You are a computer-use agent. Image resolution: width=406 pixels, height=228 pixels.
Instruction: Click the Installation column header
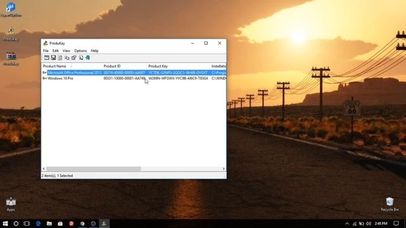pyautogui.click(x=218, y=66)
